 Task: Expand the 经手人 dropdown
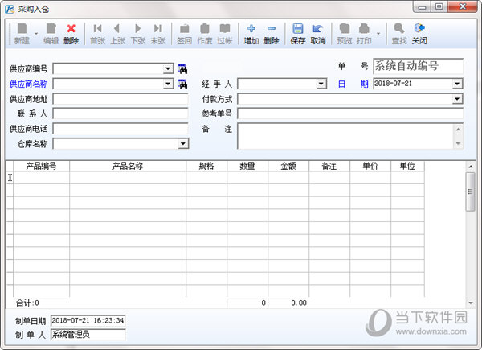coord(321,84)
